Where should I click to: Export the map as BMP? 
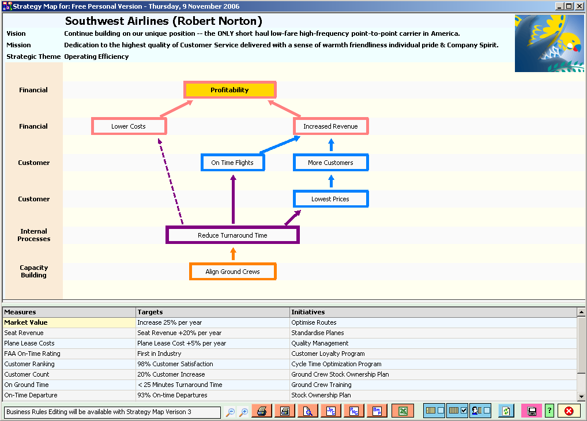coord(377,411)
